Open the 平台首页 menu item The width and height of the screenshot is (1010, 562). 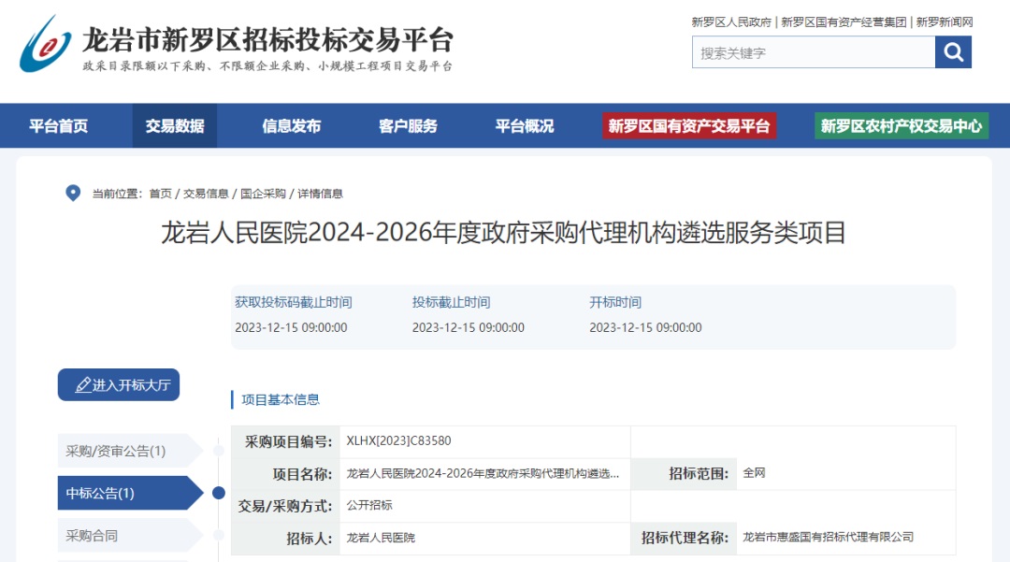click(x=58, y=126)
